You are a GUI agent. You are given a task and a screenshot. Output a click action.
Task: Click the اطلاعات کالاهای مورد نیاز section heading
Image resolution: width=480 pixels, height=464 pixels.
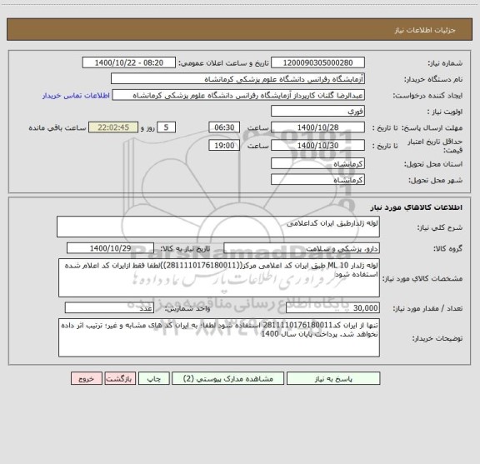click(417, 207)
